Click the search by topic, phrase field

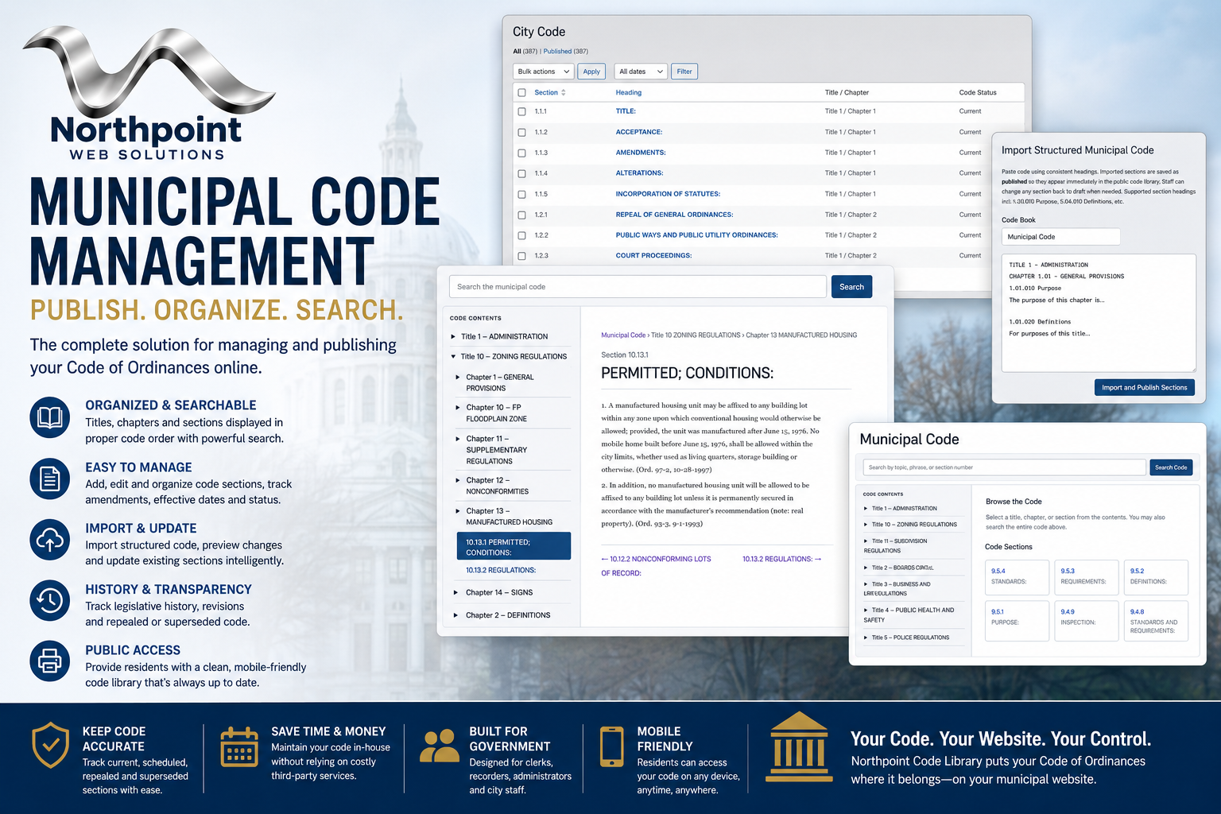(x=1005, y=467)
